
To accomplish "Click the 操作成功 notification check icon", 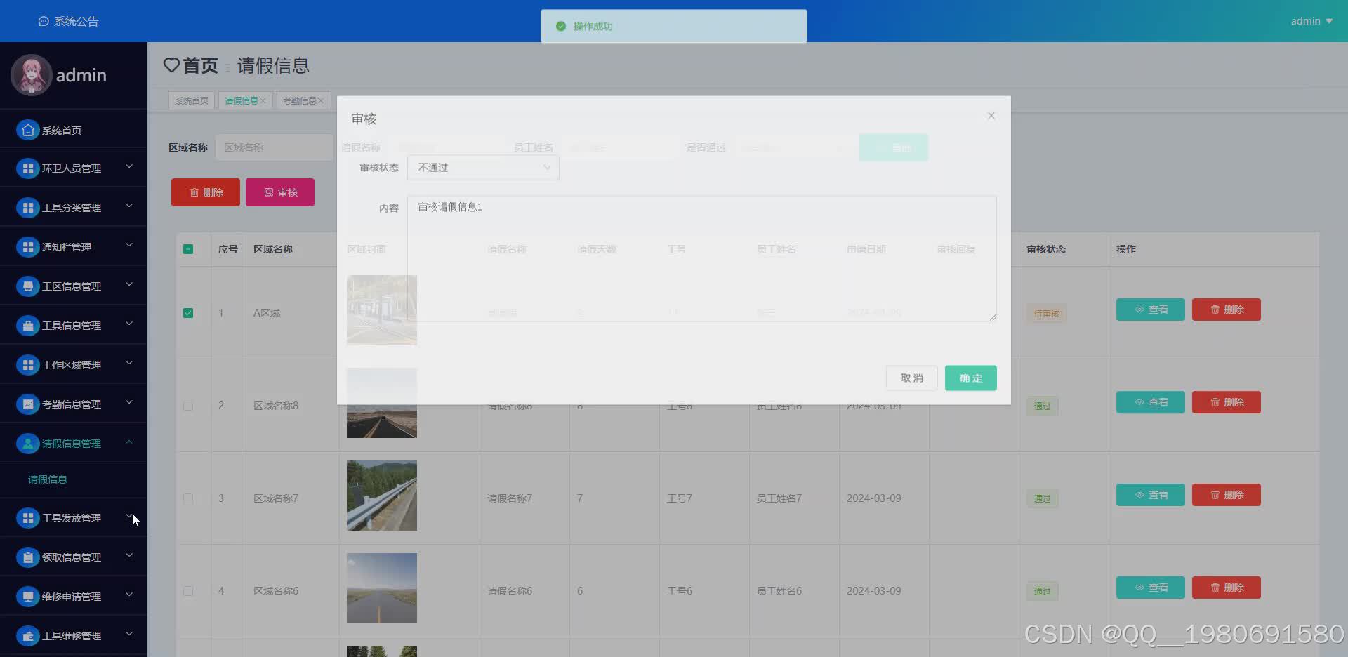I will click(x=561, y=26).
